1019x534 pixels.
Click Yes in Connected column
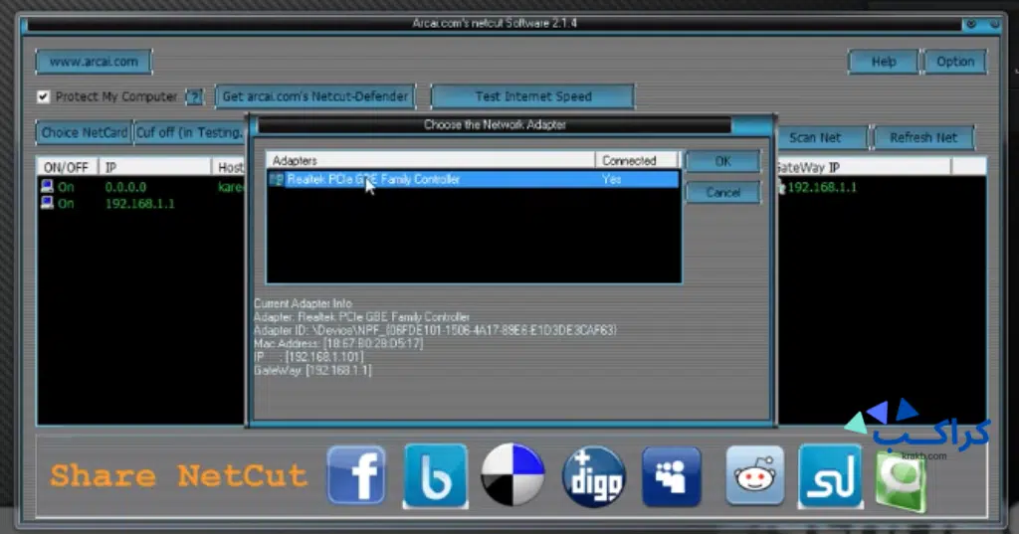coord(611,179)
